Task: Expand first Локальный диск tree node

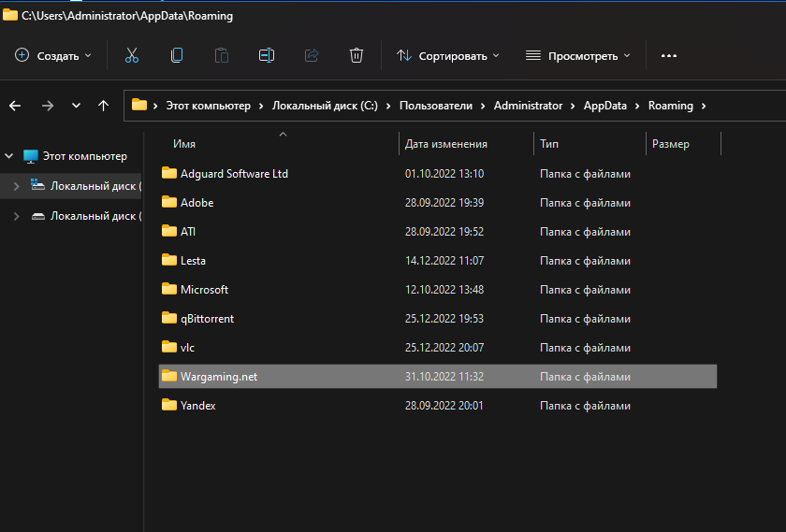Action: (x=16, y=186)
